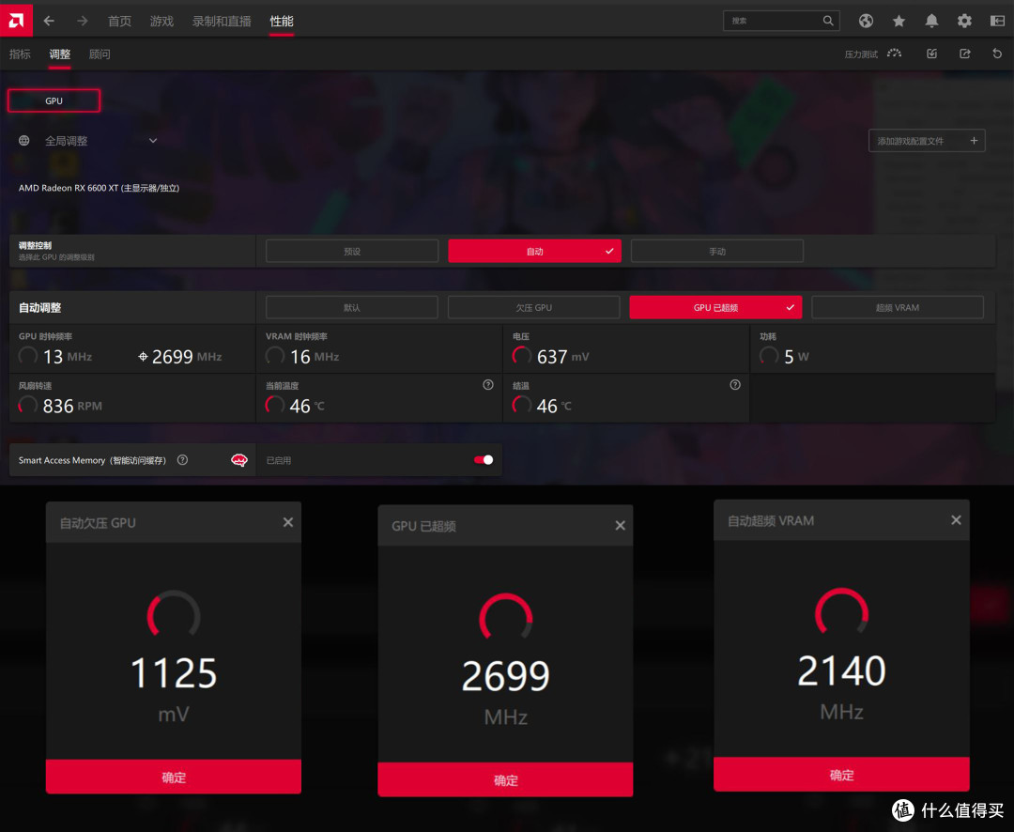Screen dimensions: 1014x832
Task: Open the web browser globe icon
Action: 866,22
